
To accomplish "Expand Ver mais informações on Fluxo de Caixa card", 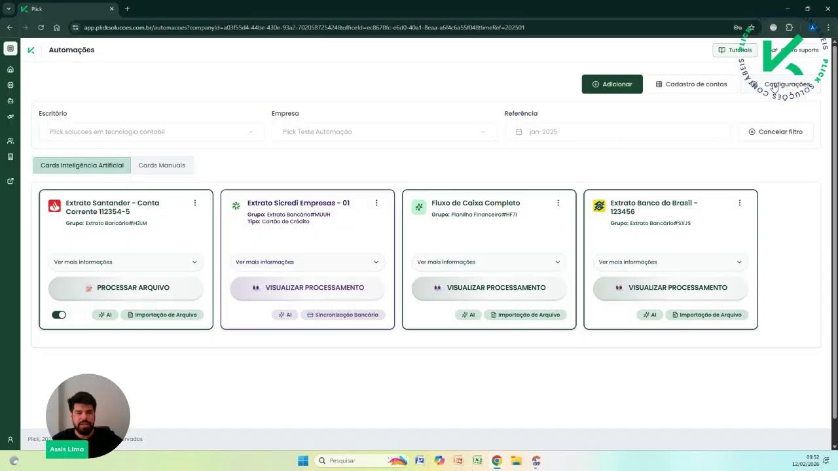I will click(x=488, y=262).
